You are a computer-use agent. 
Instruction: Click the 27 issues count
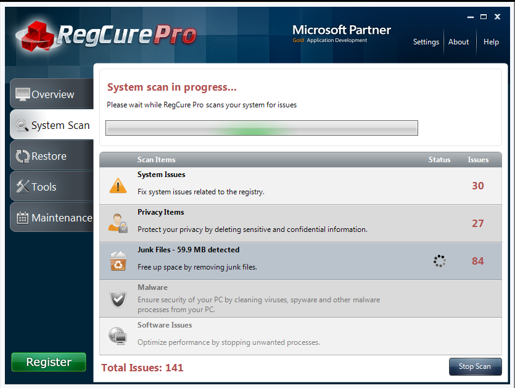click(x=478, y=223)
